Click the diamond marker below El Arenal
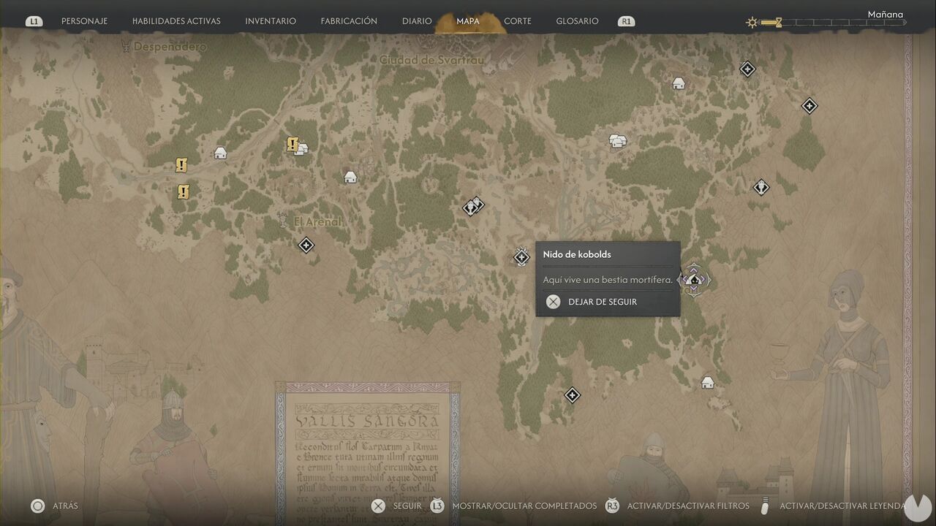Viewport: 936px width, 526px height. click(306, 245)
